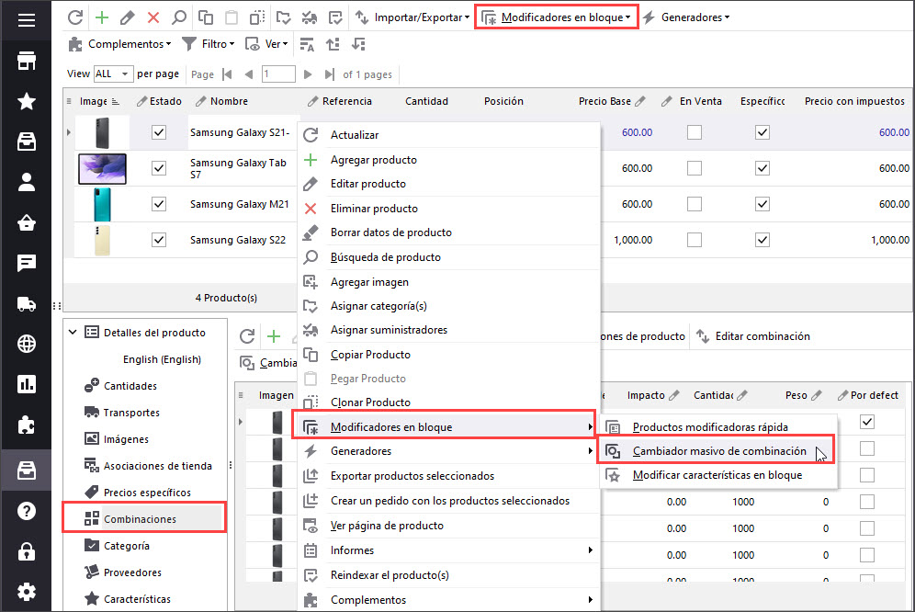Choose Agregar producto from the context menu

[x=448, y=160]
